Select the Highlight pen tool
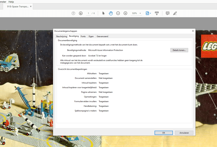This screenshot has height=147, width=217. 175,13
